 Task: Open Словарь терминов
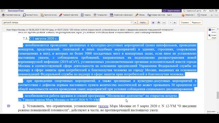pos(156,15)
